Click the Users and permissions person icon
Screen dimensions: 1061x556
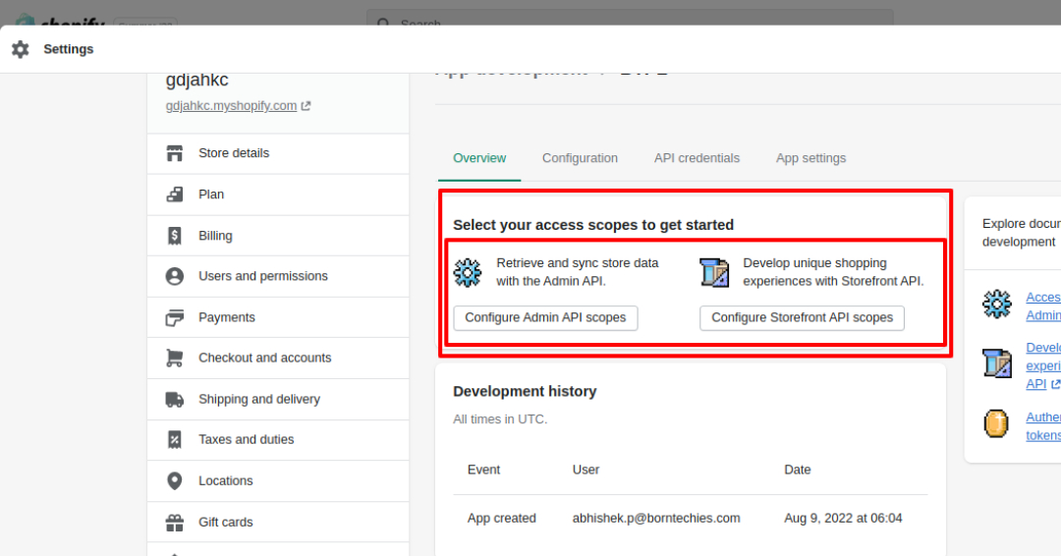point(175,276)
